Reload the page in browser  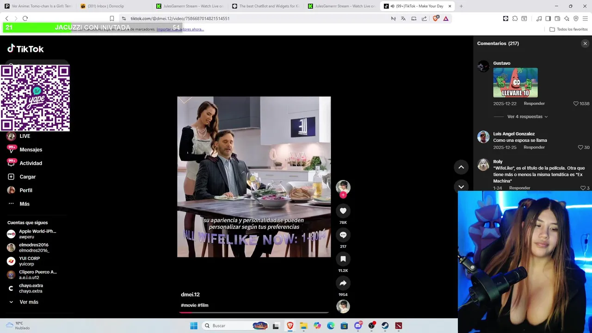[25, 18]
